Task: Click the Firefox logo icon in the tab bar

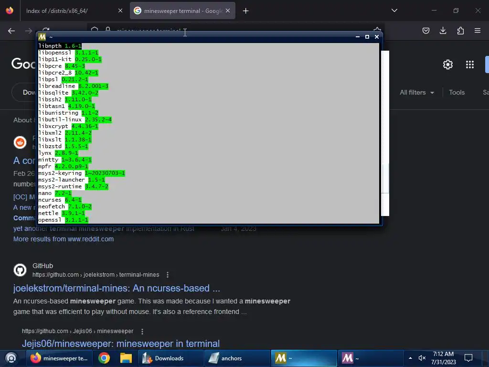Action: coord(10,11)
